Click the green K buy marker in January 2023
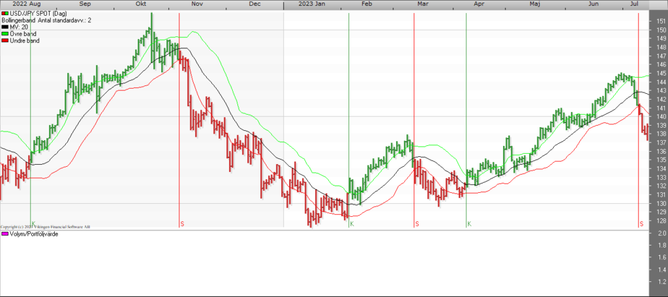The height and width of the screenshot is (297, 668). (x=352, y=224)
